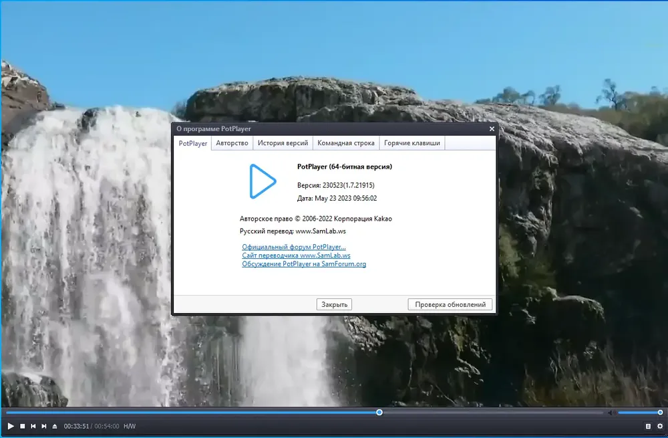The image size is (668, 438).
Task: Click the Версия: 230523(1.7.21915) text
Action: (x=336, y=185)
